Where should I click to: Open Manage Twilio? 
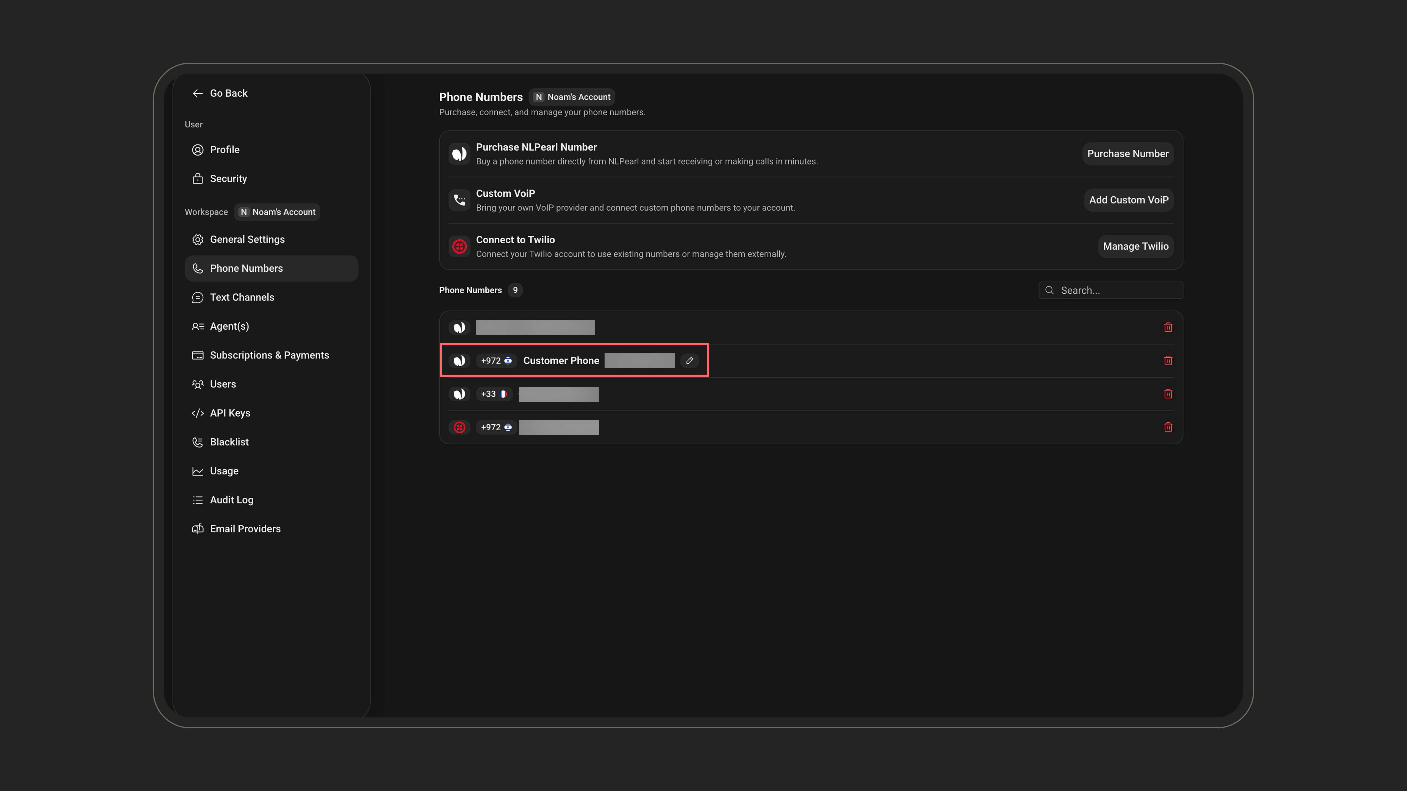pos(1135,246)
